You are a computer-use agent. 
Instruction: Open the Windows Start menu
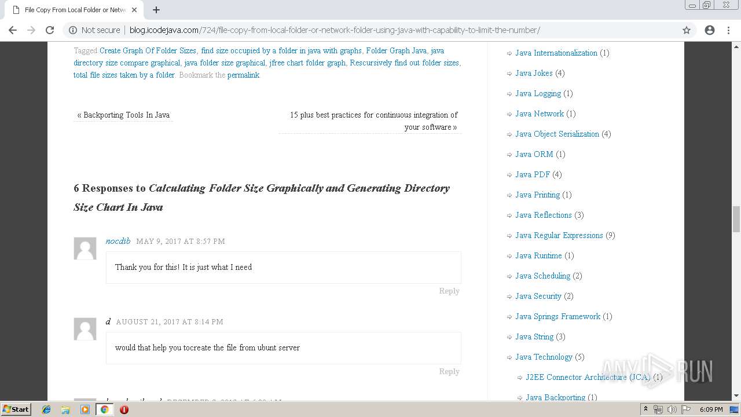16,409
